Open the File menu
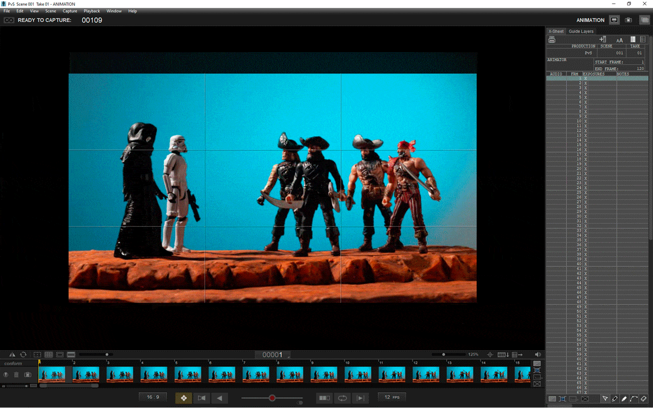 7,11
